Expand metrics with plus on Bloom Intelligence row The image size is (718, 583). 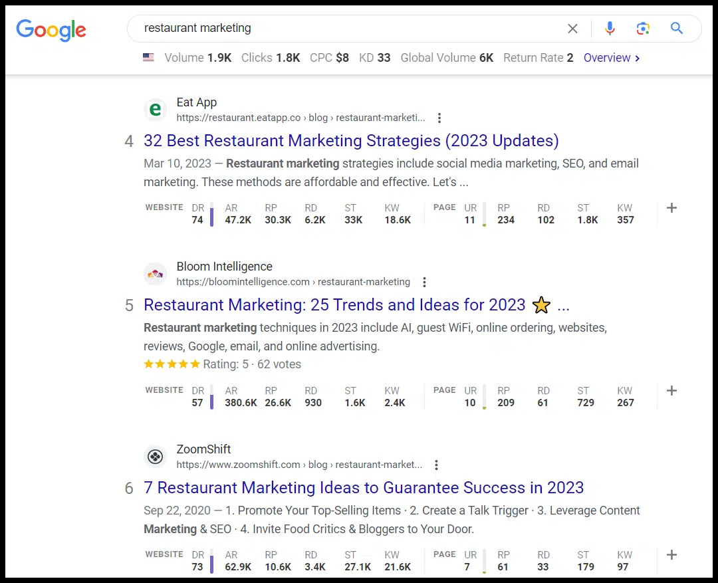tap(671, 391)
